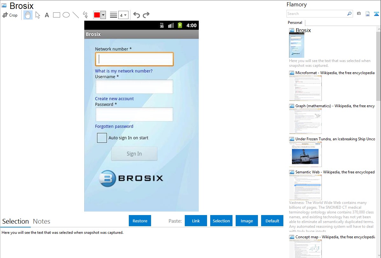Open the color dropdown arrow
The image size is (381, 258).
103,15
